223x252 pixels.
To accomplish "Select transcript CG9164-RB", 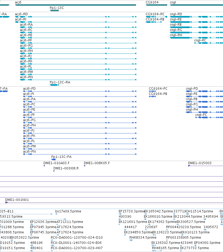I will coord(155,19).
